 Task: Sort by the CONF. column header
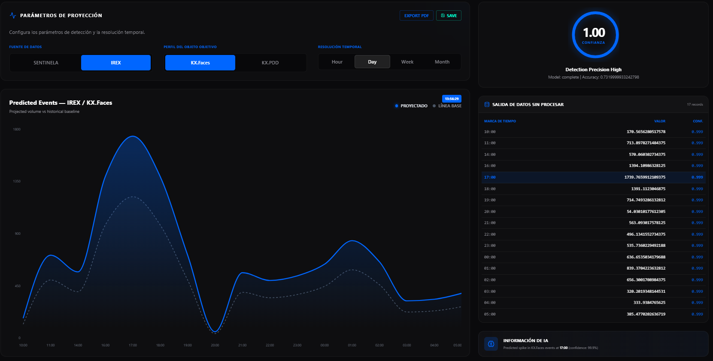click(698, 121)
